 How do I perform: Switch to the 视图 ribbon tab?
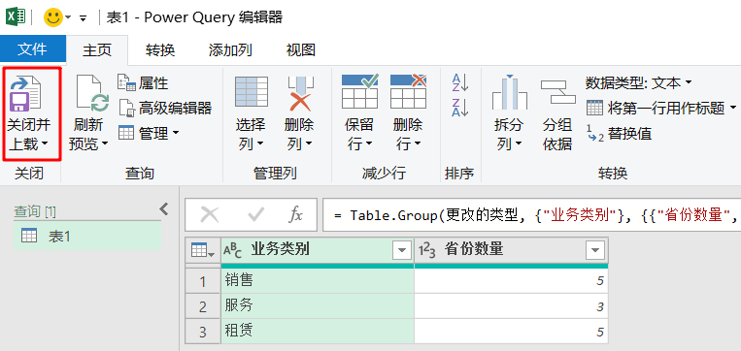point(300,49)
